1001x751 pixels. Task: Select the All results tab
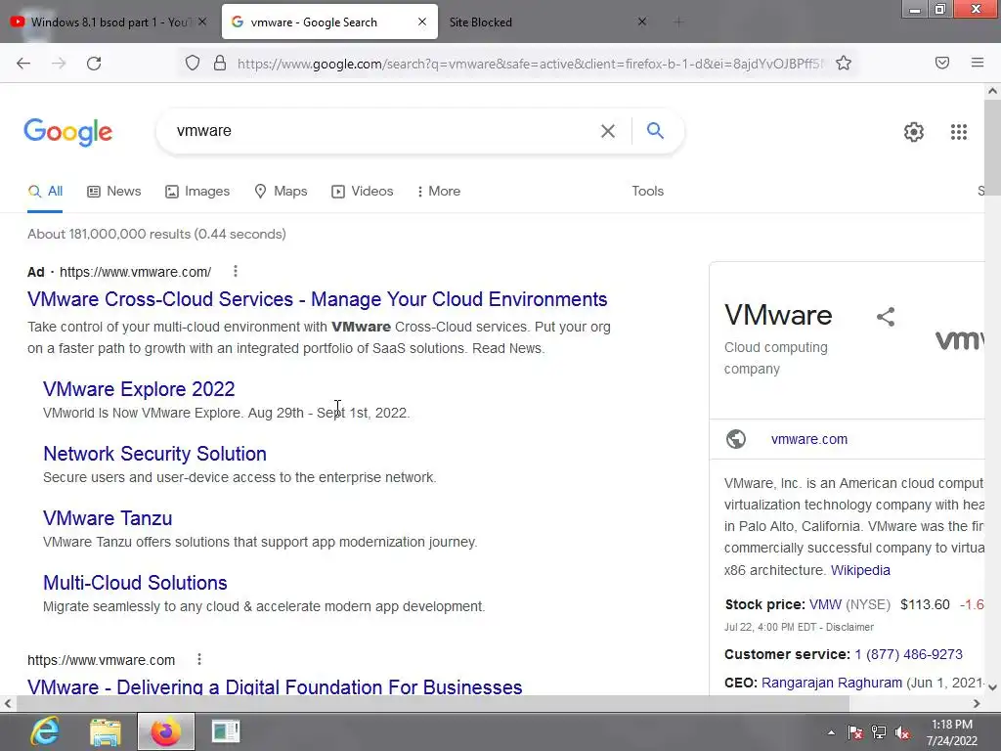pyautogui.click(x=45, y=191)
